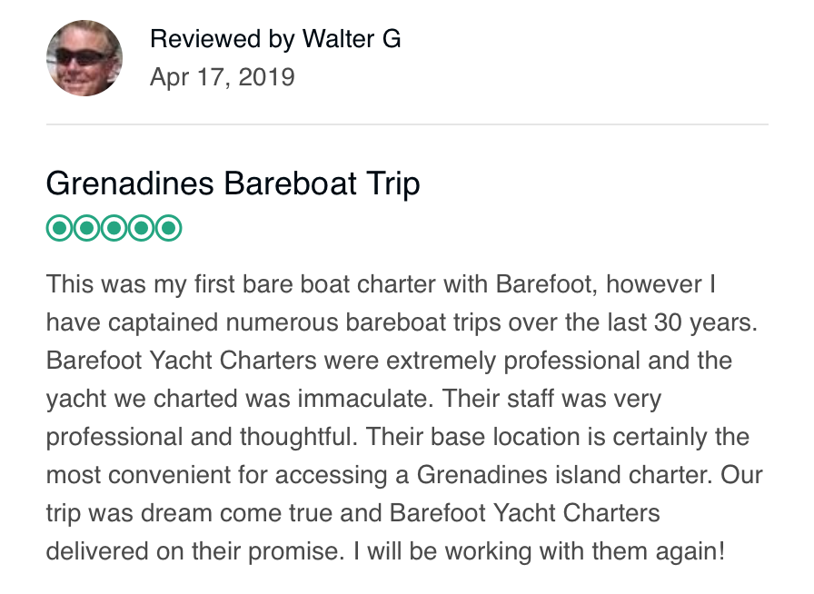Click the horizontal divider below reviewer info
Image resolution: width=814 pixels, height=594 pixels.
407,124
